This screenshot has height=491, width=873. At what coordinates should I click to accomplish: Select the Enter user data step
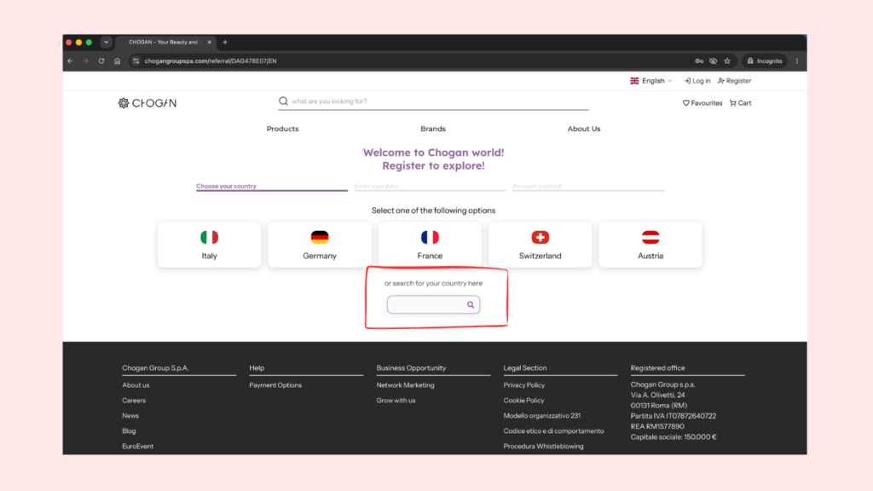[x=430, y=187]
